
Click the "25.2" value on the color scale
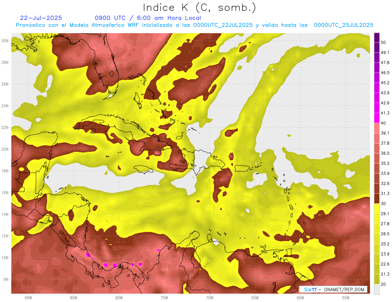385,244
